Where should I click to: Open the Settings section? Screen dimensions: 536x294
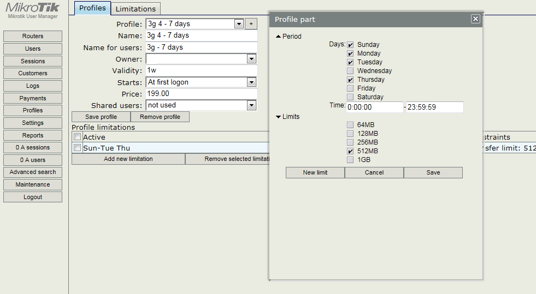click(x=33, y=123)
